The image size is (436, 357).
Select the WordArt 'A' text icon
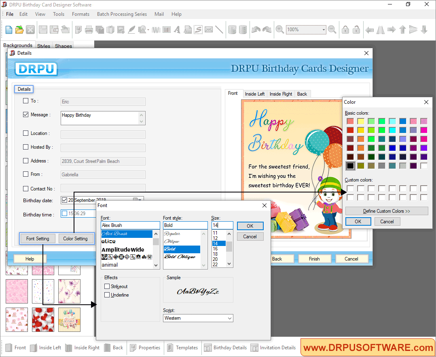coord(177,30)
